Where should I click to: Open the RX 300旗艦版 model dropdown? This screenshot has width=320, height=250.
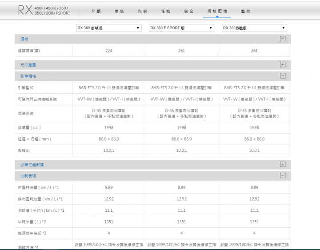tap(254, 28)
